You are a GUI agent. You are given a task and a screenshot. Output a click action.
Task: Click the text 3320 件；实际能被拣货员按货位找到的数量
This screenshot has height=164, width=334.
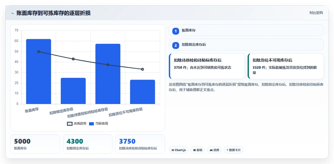(285, 70)
